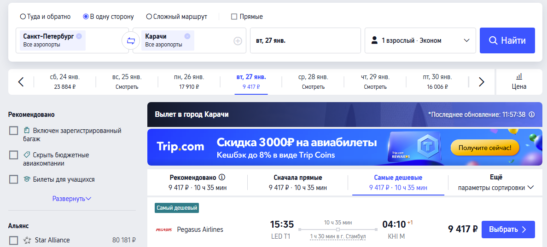Clear Санкт-Петербург origin city
This screenshot has height=247, width=547.
click(x=79, y=36)
